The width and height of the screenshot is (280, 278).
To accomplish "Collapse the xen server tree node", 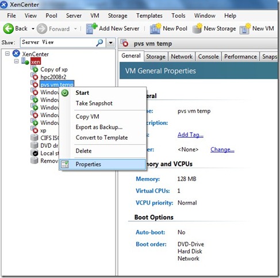I will [17, 61].
